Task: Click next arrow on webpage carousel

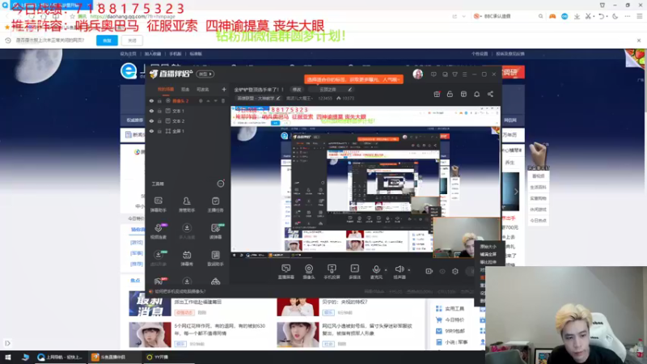Action: pyautogui.click(x=516, y=192)
